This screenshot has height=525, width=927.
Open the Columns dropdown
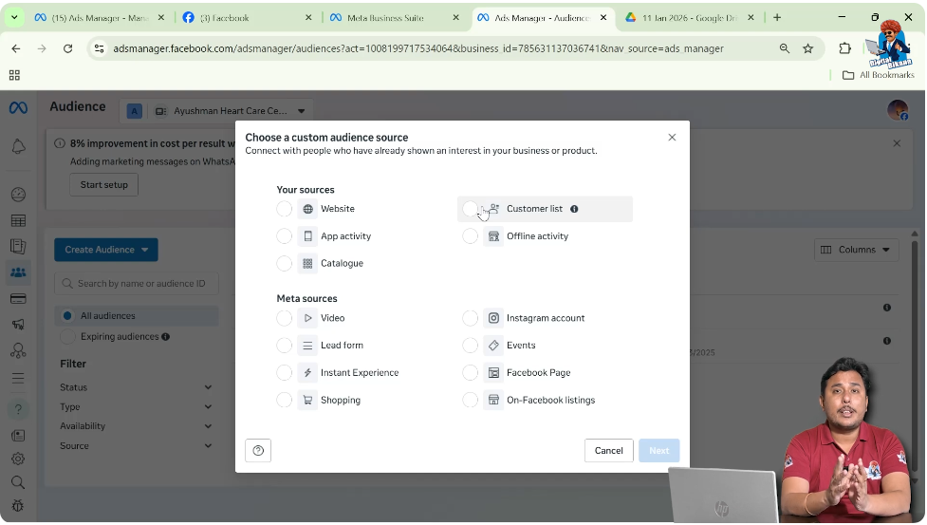(x=857, y=250)
